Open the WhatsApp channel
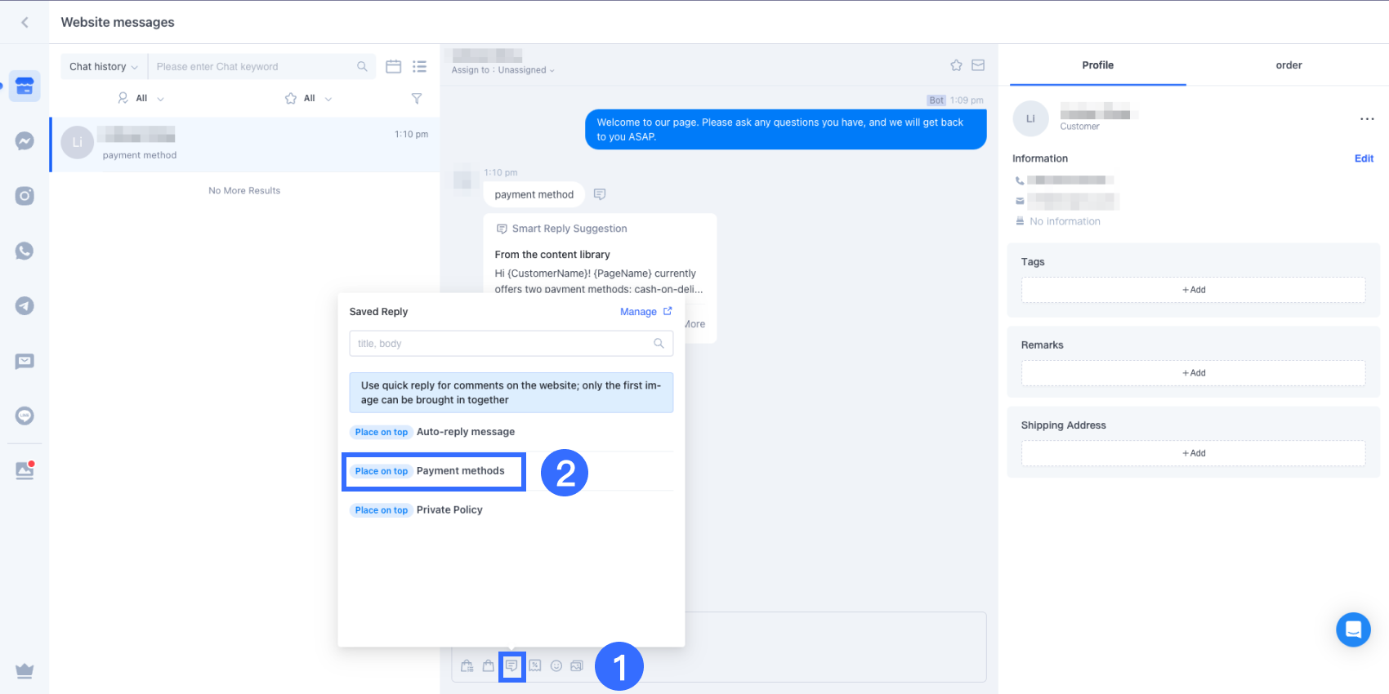The height and width of the screenshot is (694, 1389). coord(25,251)
